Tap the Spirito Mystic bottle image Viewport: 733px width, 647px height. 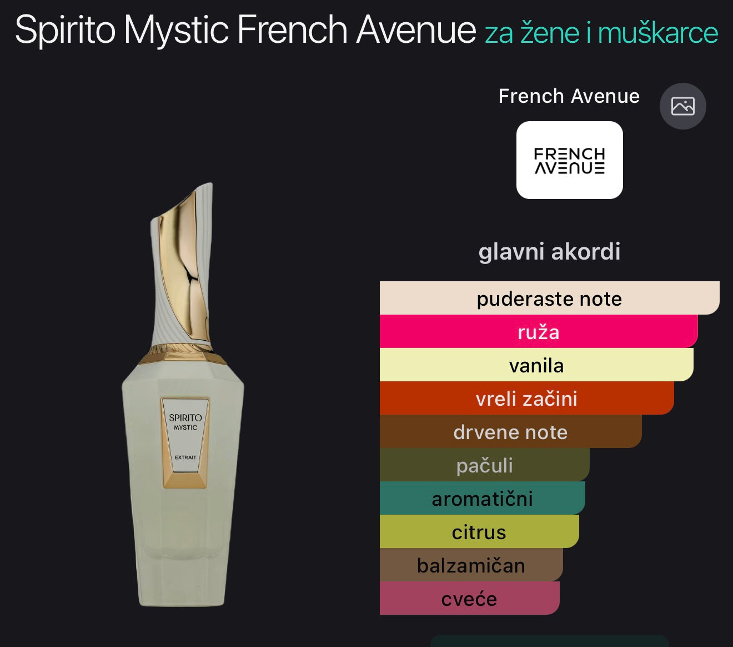[183, 395]
